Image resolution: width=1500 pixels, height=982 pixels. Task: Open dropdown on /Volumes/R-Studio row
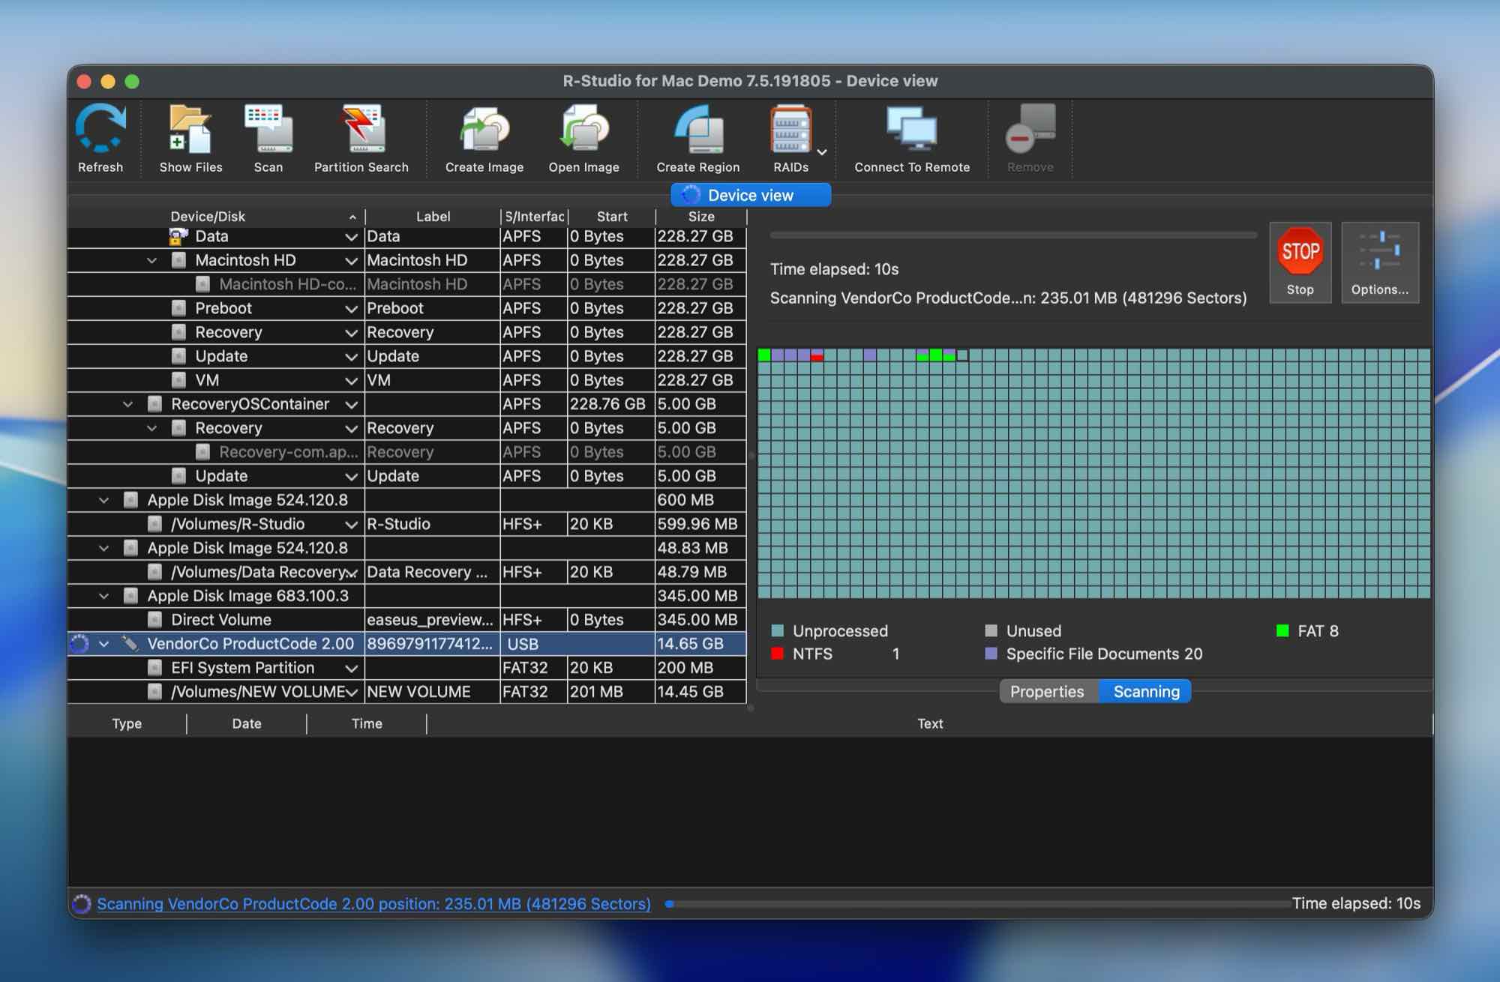click(351, 524)
